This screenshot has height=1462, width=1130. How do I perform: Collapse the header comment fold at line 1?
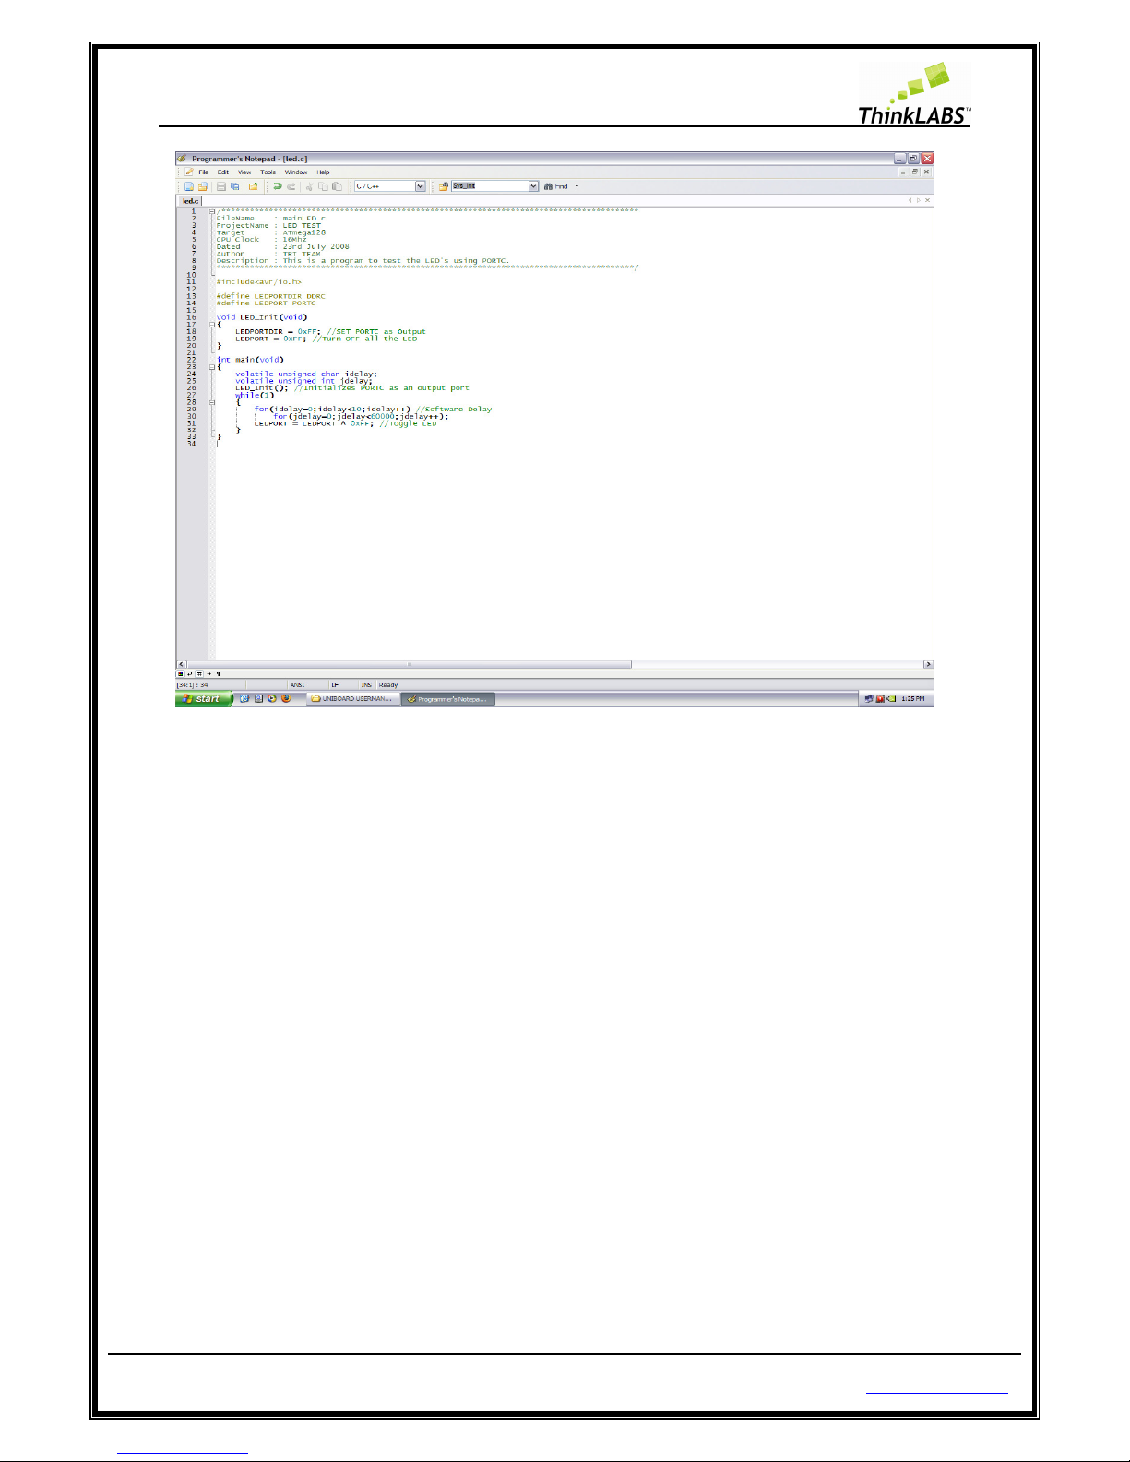(x=212, y=211)
